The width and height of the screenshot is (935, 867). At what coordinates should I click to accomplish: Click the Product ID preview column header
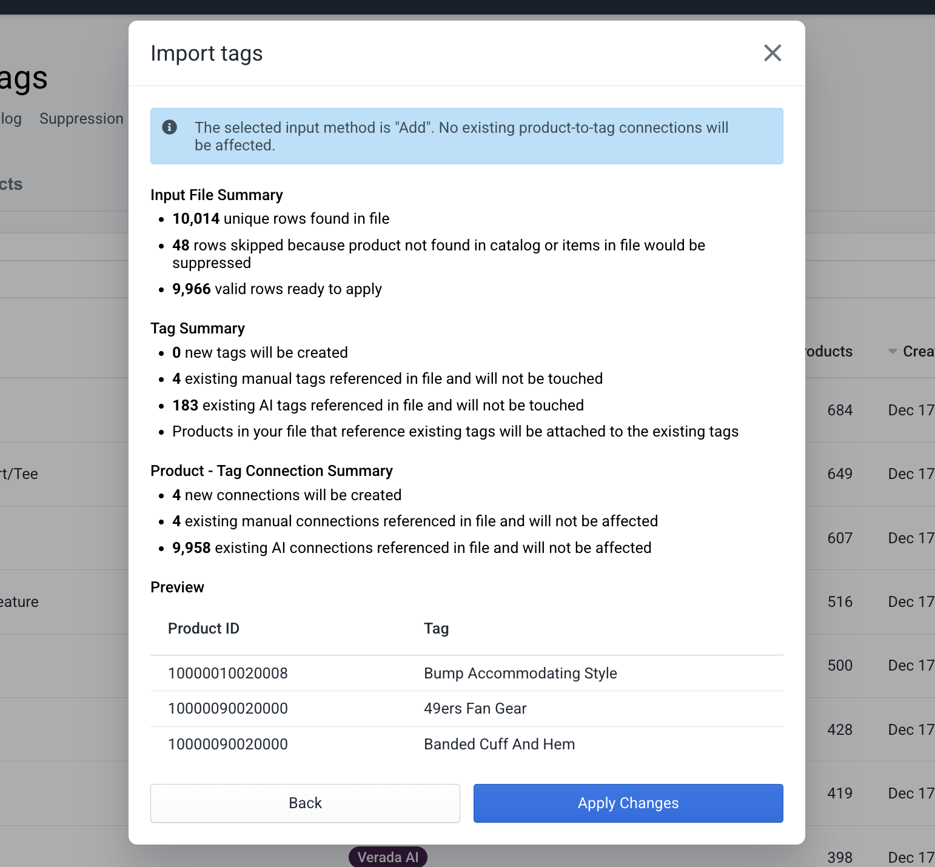(x=204, y=629)
